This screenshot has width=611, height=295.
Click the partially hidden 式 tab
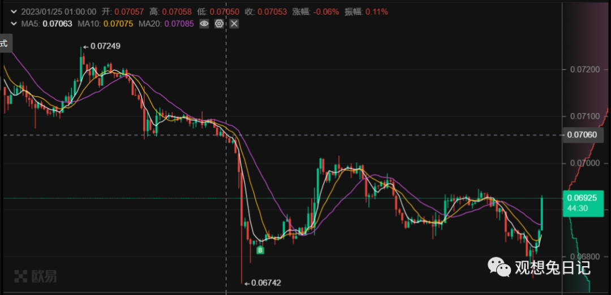(x=5, y=43)
